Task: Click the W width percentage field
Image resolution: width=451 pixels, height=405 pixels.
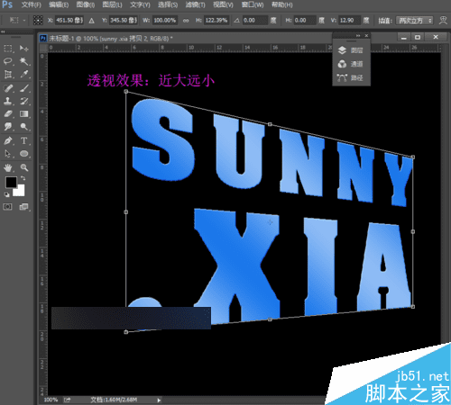Action: tap(165, 21)
